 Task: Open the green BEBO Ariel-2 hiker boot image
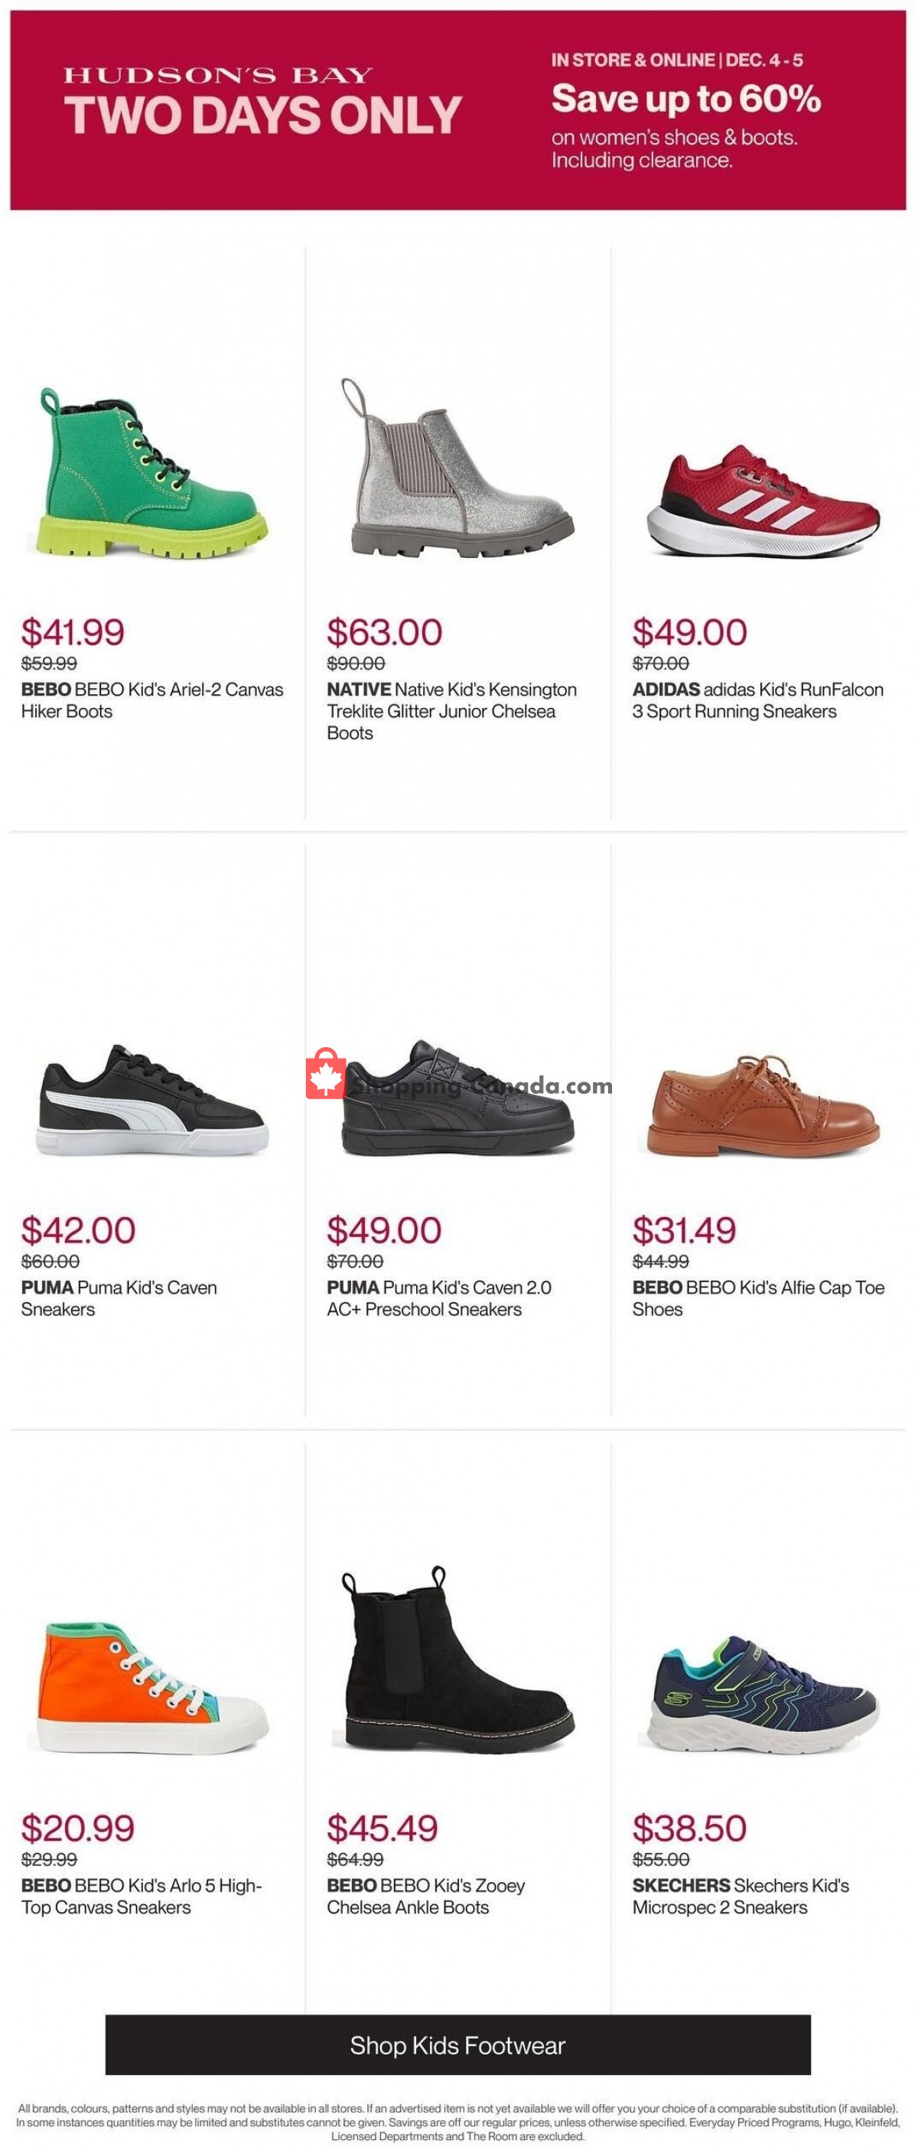[151, 473]
